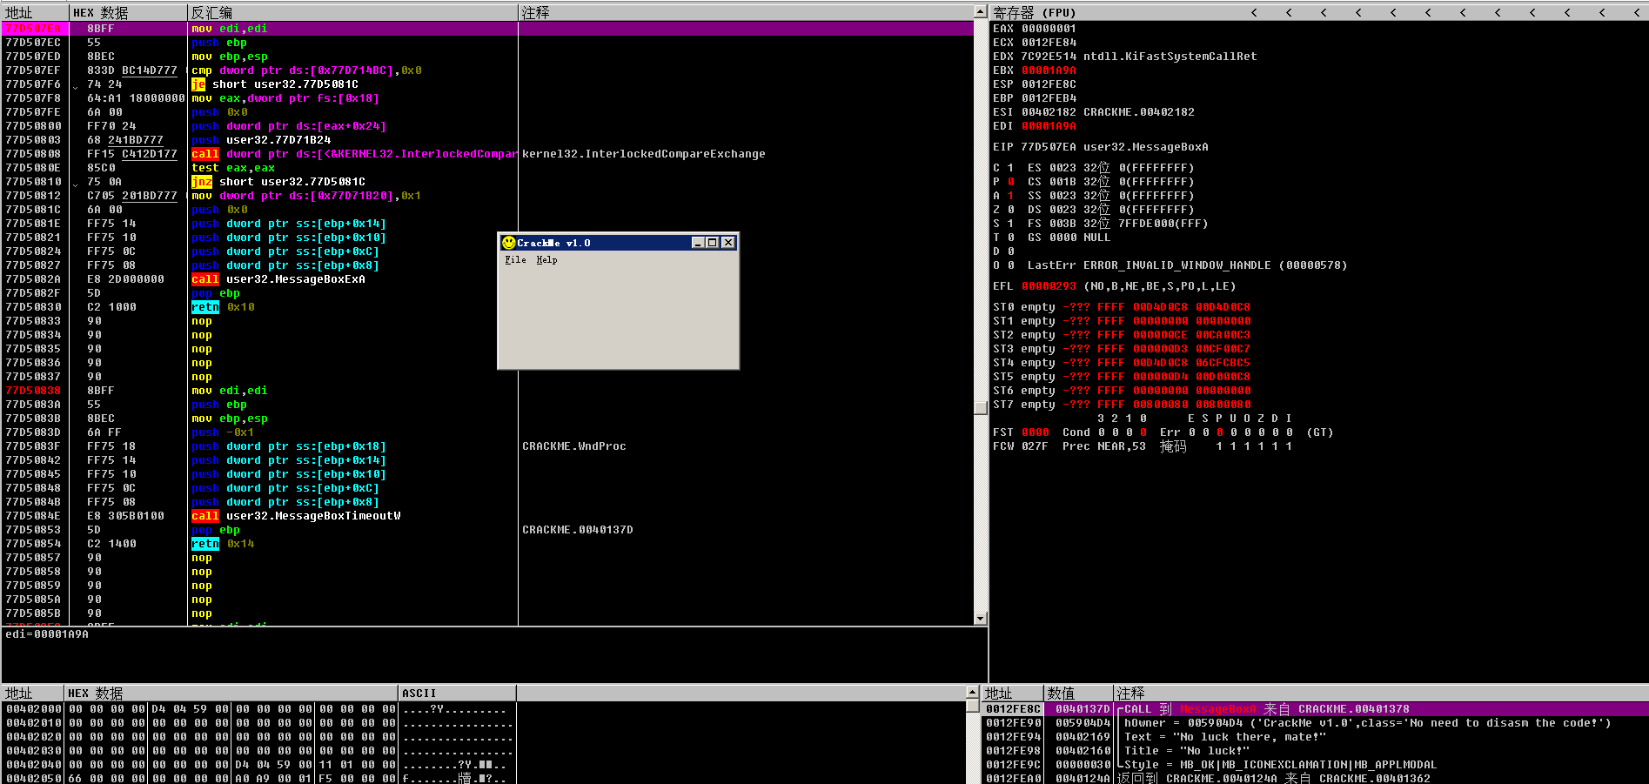
Task: Click the HEX 数据 header in disassembly pane
Action: coord(128,12)
